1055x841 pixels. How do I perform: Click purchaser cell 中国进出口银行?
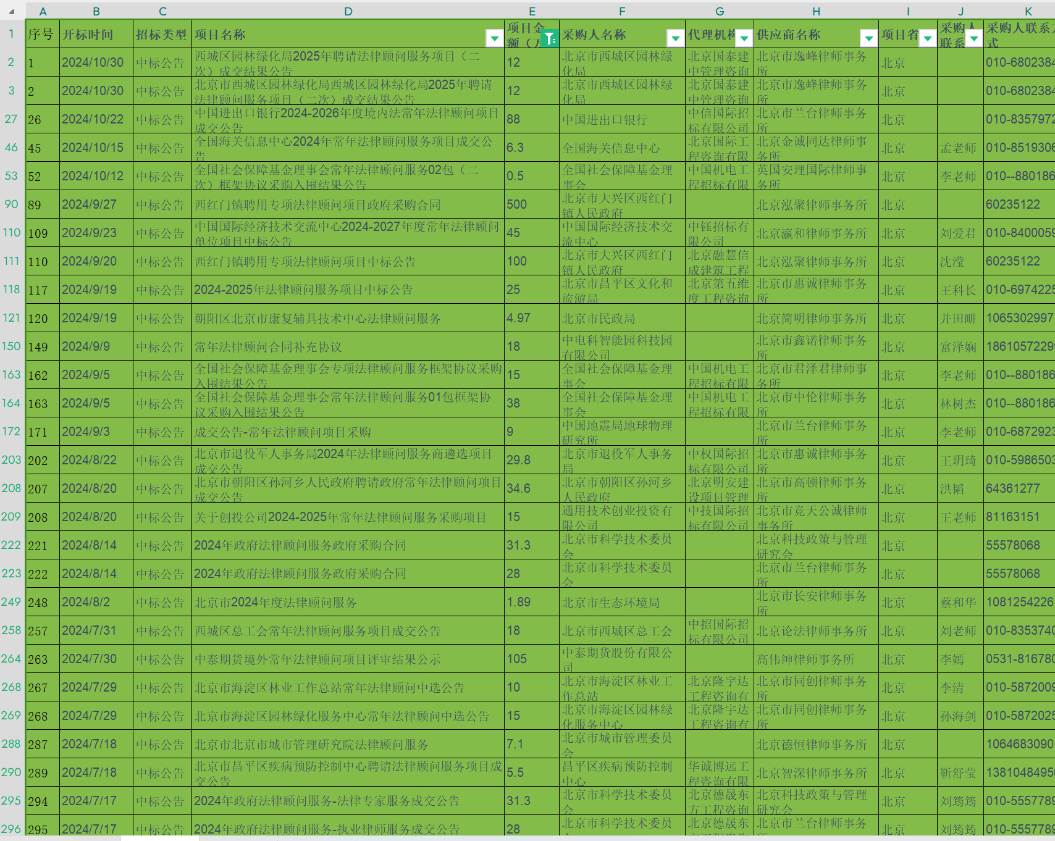622,119
